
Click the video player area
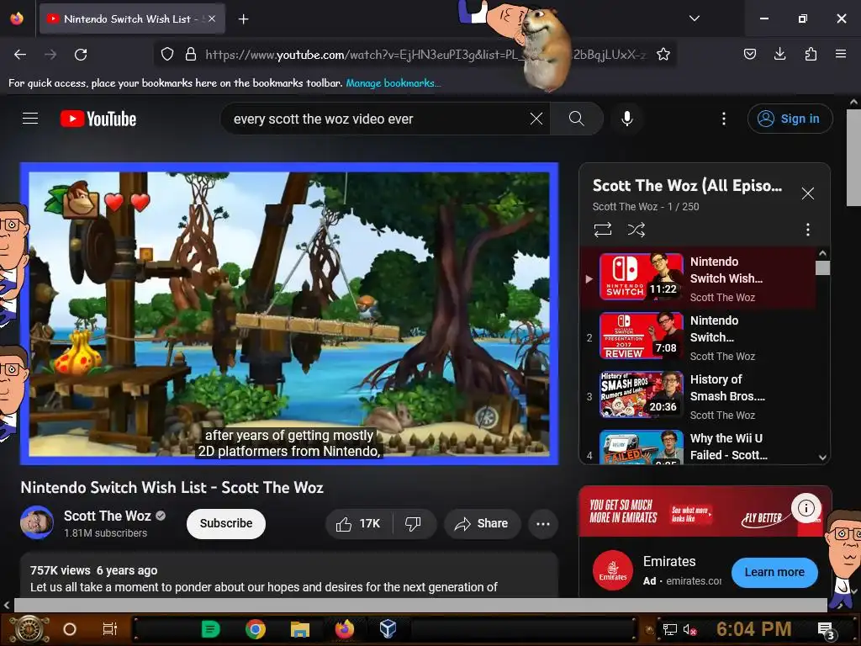(x=289, y=314)
